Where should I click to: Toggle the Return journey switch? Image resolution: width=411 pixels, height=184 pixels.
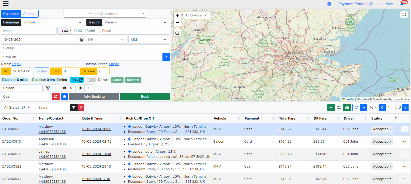(x=91, y=80)
